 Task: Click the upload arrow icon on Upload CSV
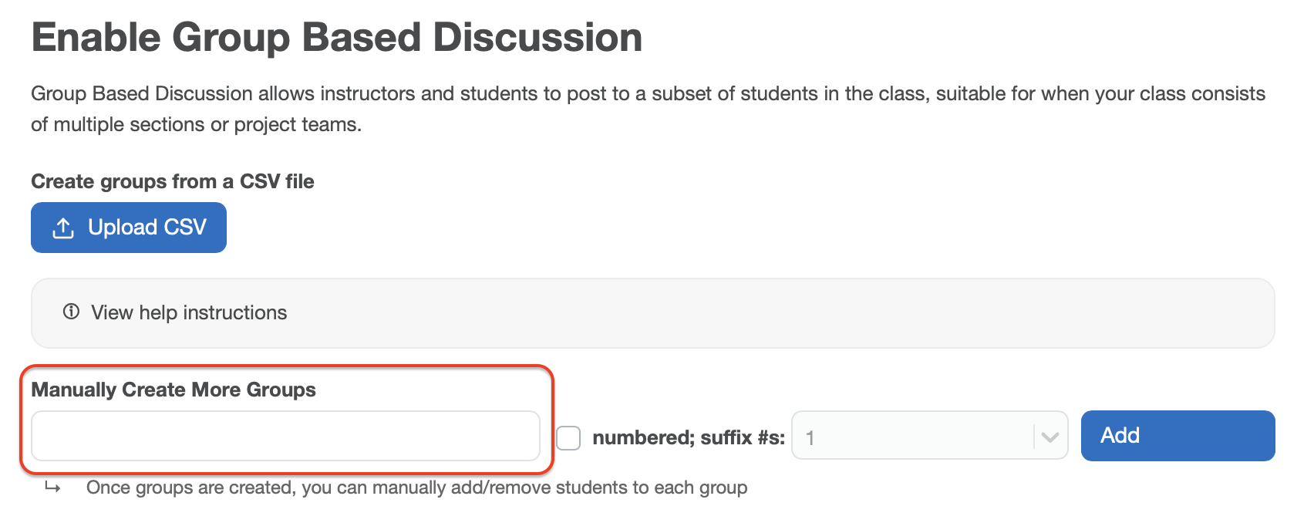pyautogui.click(x=63, y=228)
